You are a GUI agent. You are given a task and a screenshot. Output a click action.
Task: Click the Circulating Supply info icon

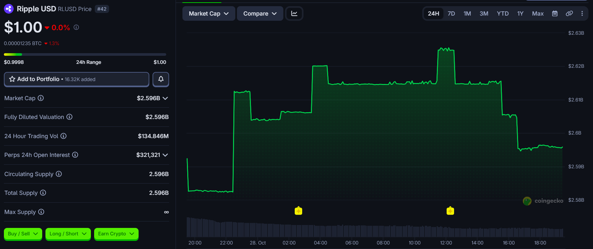pos(59,174)
